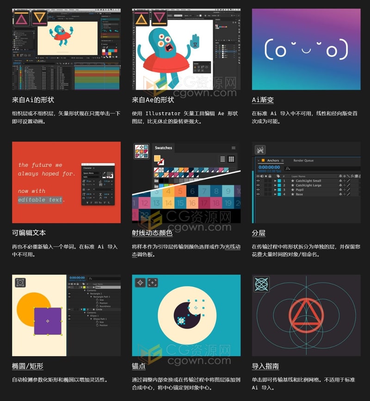
Task: Click the Position stopwatch under Ellipse Path 1
Action: [x=97, y=325]
